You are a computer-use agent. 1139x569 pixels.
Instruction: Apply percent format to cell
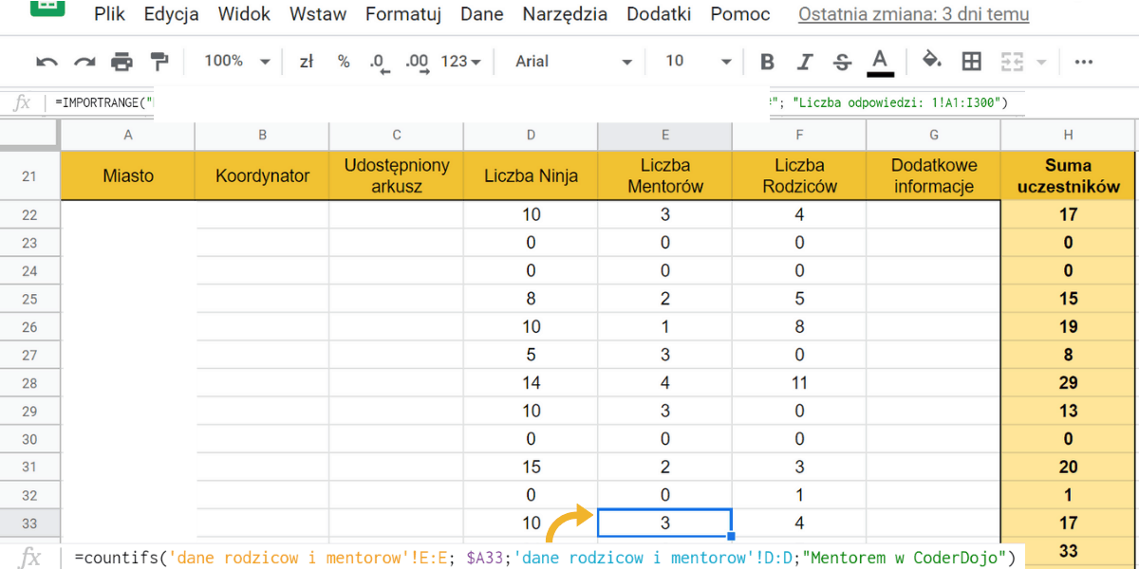(x=344, y=62)
